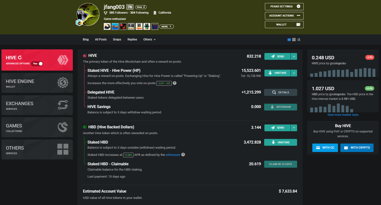Send HIVE tokens

click(x=277, y=56)
